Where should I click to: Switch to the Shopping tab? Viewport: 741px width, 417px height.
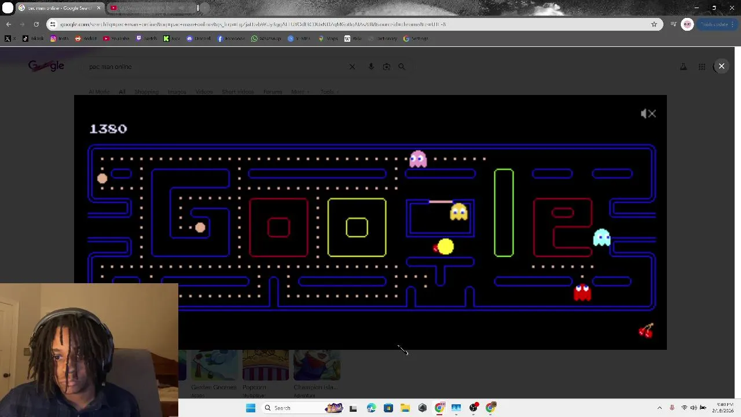click(146, 92)
